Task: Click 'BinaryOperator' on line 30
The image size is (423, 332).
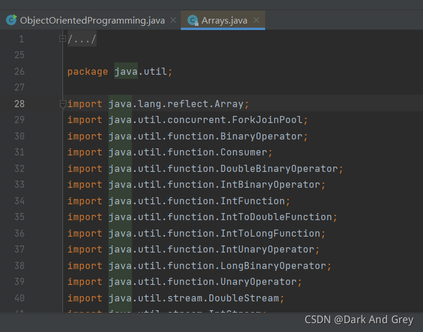Action: click(262, 137)
